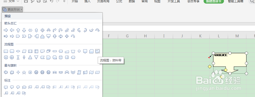
Task: Select the left arrow shape
Action: 12,30
